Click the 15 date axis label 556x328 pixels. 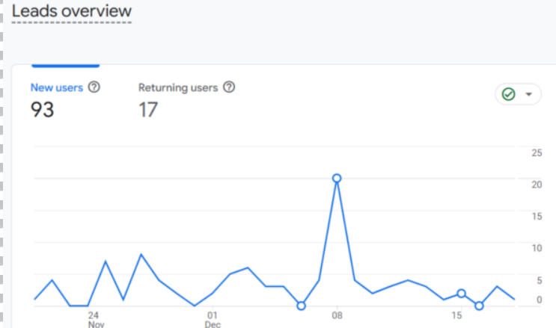(x=456, y=315)
